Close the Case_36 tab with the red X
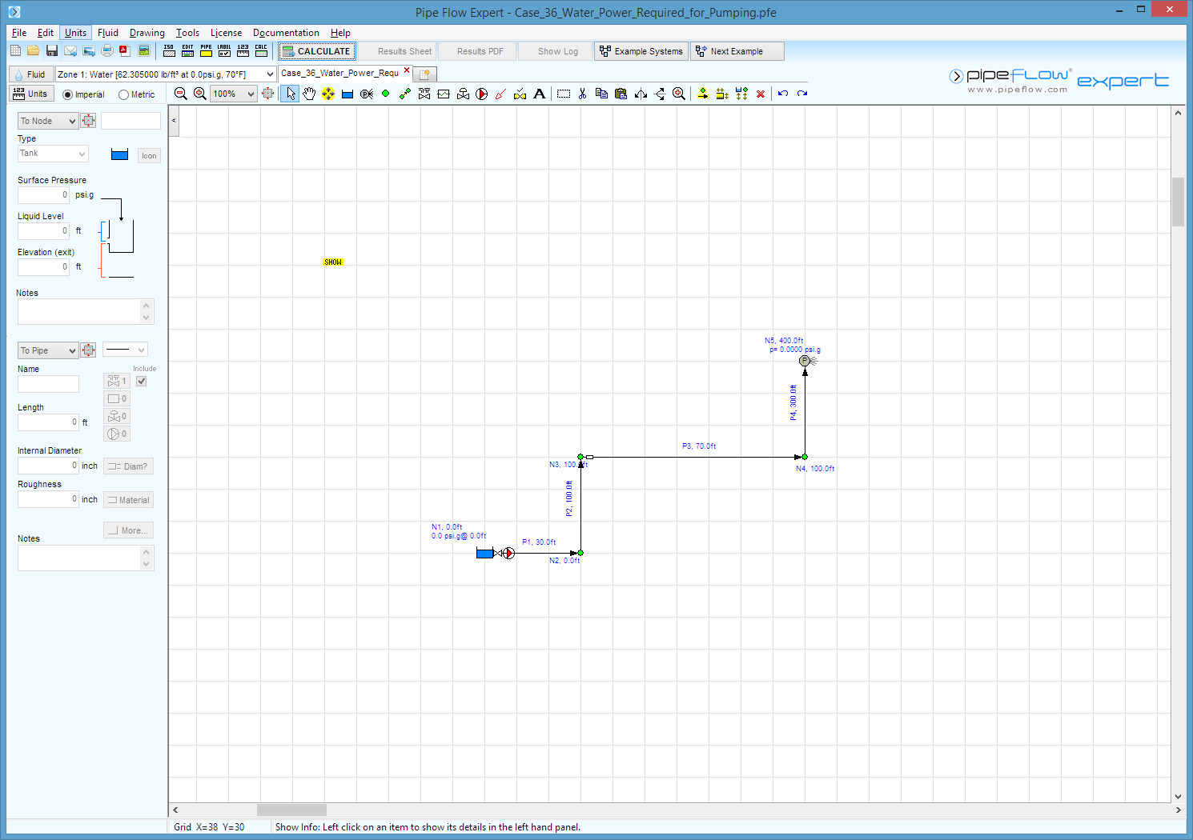 pyautogui.click(x=407, y=70)
